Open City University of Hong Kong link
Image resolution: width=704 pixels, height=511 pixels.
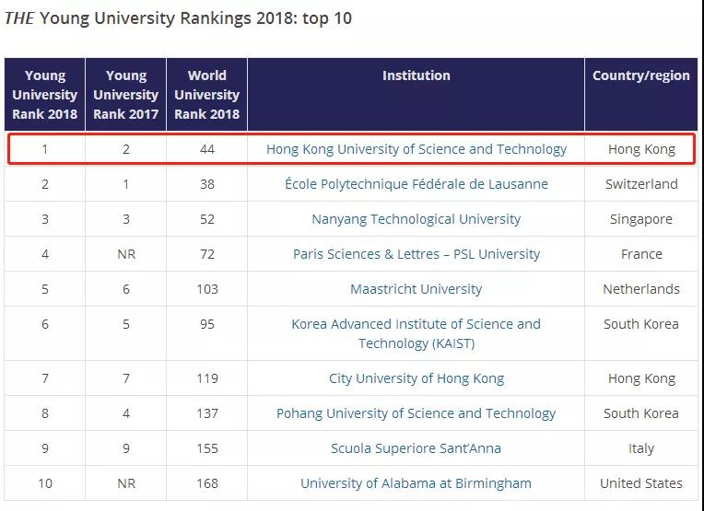tap(417, 378)
